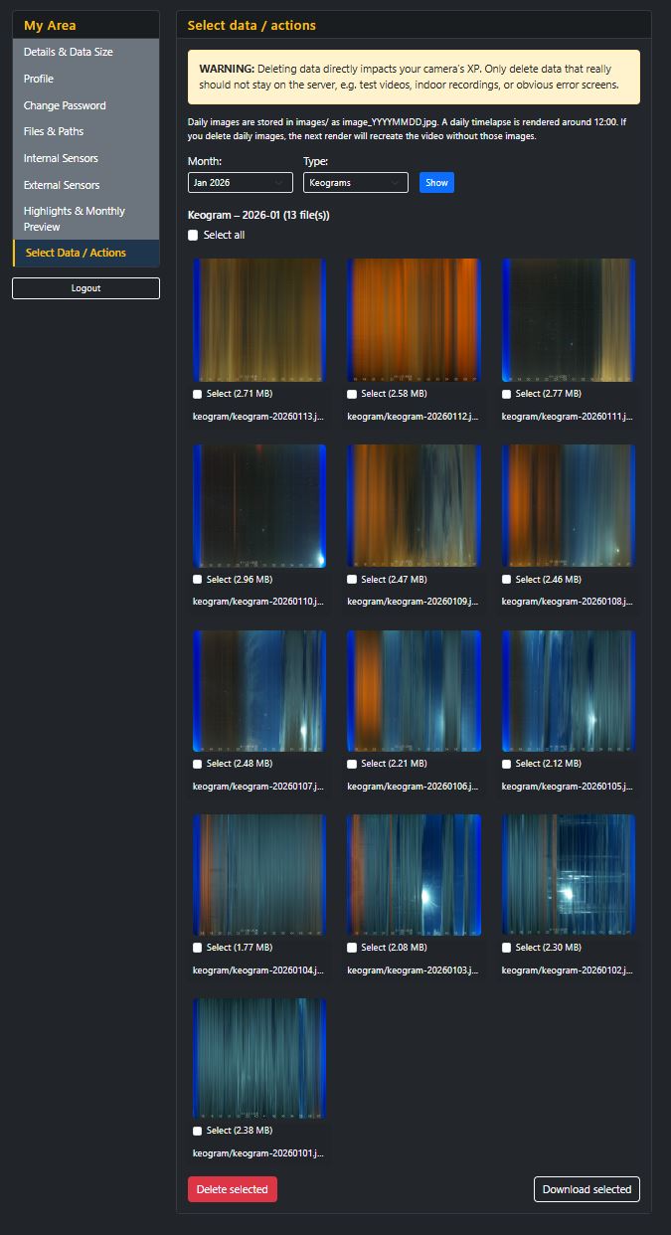The image size is (671, 1235).
Task: Open keogram-20260113 thumbnail image
Action: (x=259, y=320)
